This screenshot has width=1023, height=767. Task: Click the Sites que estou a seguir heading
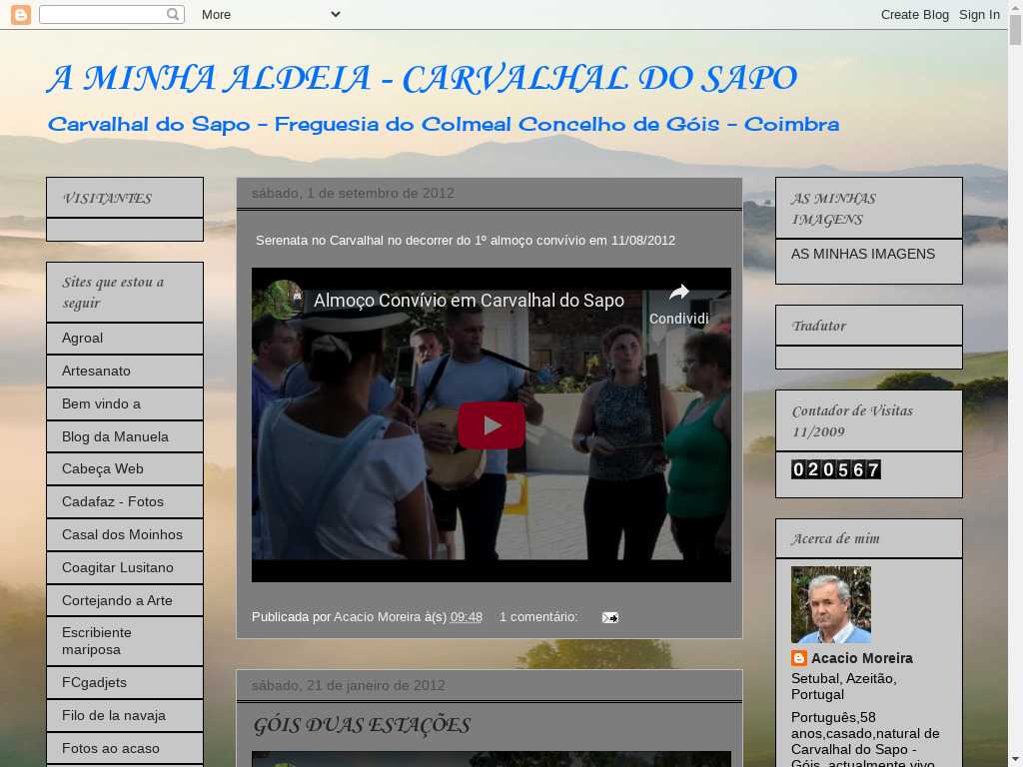pyautogui.click(x=113, y=293)
